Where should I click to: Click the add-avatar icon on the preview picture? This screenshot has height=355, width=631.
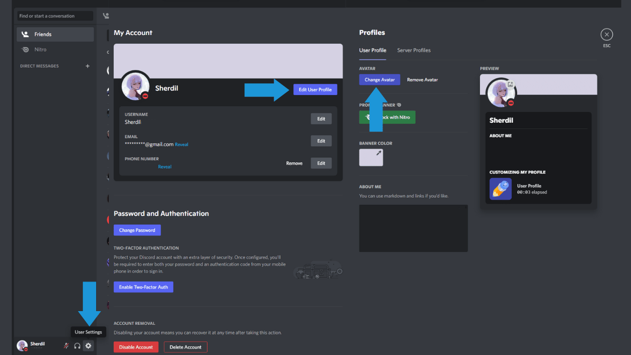pyautogui.click(x=510, y=84)
